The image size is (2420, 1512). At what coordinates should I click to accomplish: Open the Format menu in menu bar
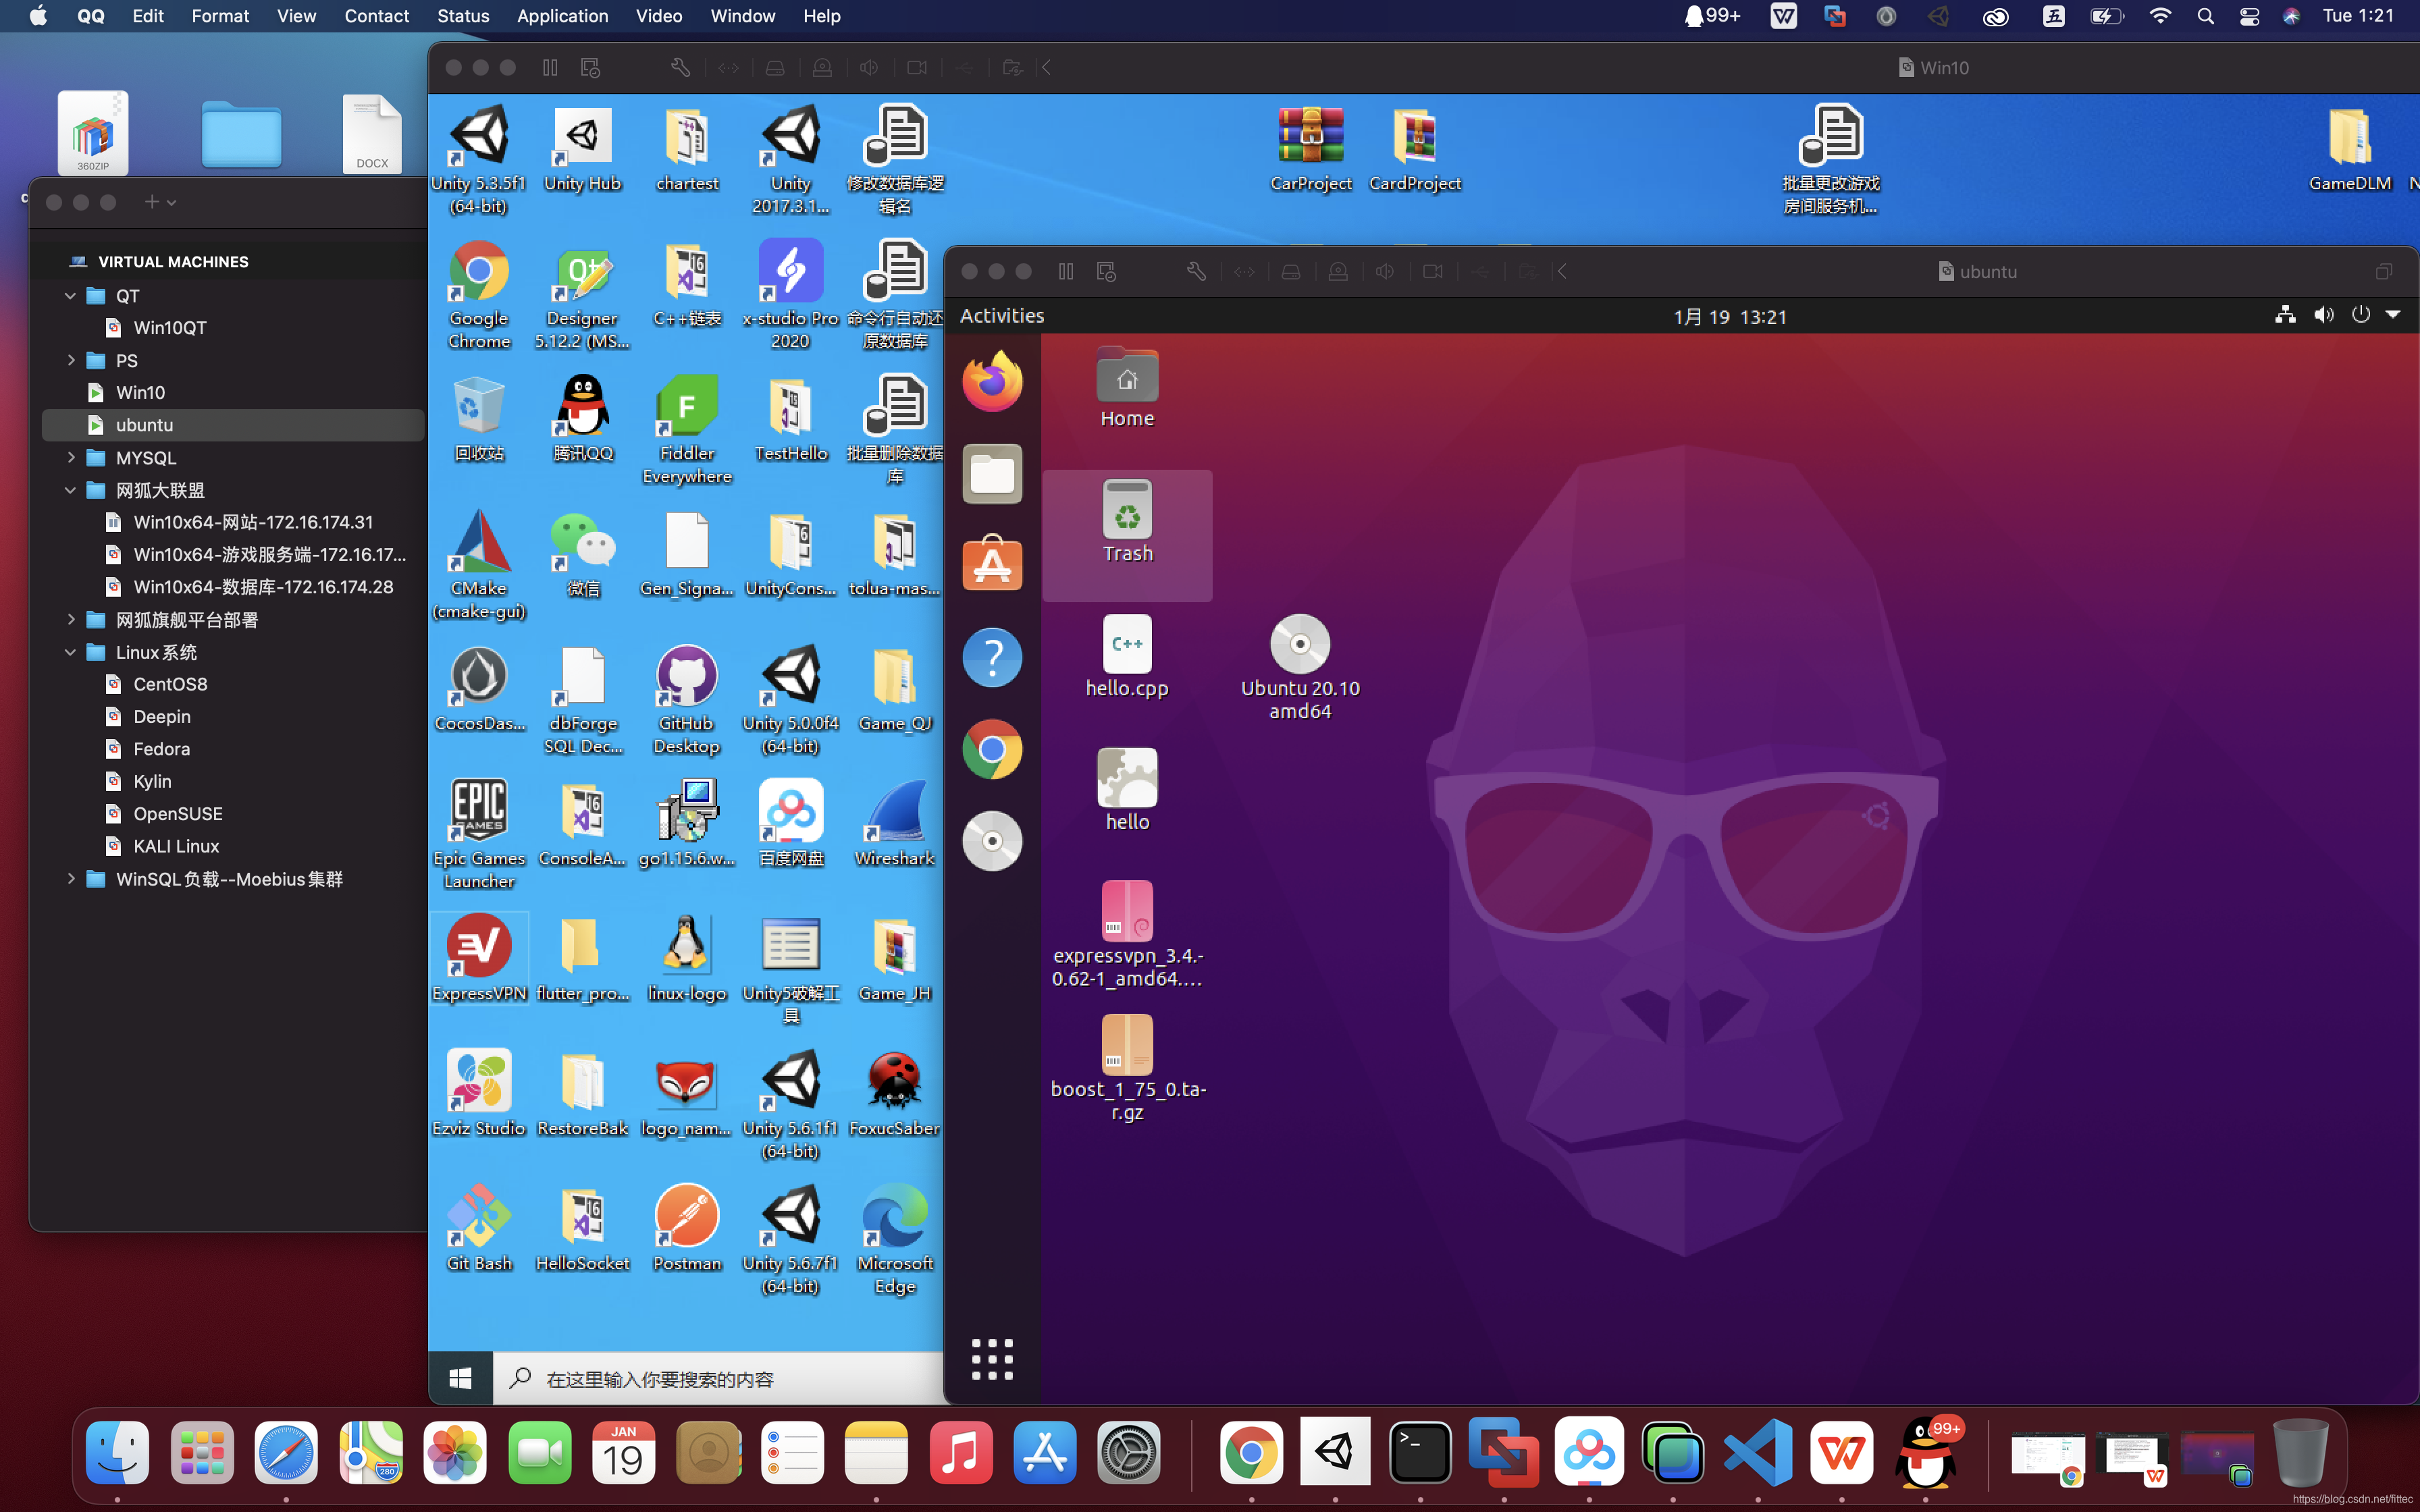(x=220, y=16)
